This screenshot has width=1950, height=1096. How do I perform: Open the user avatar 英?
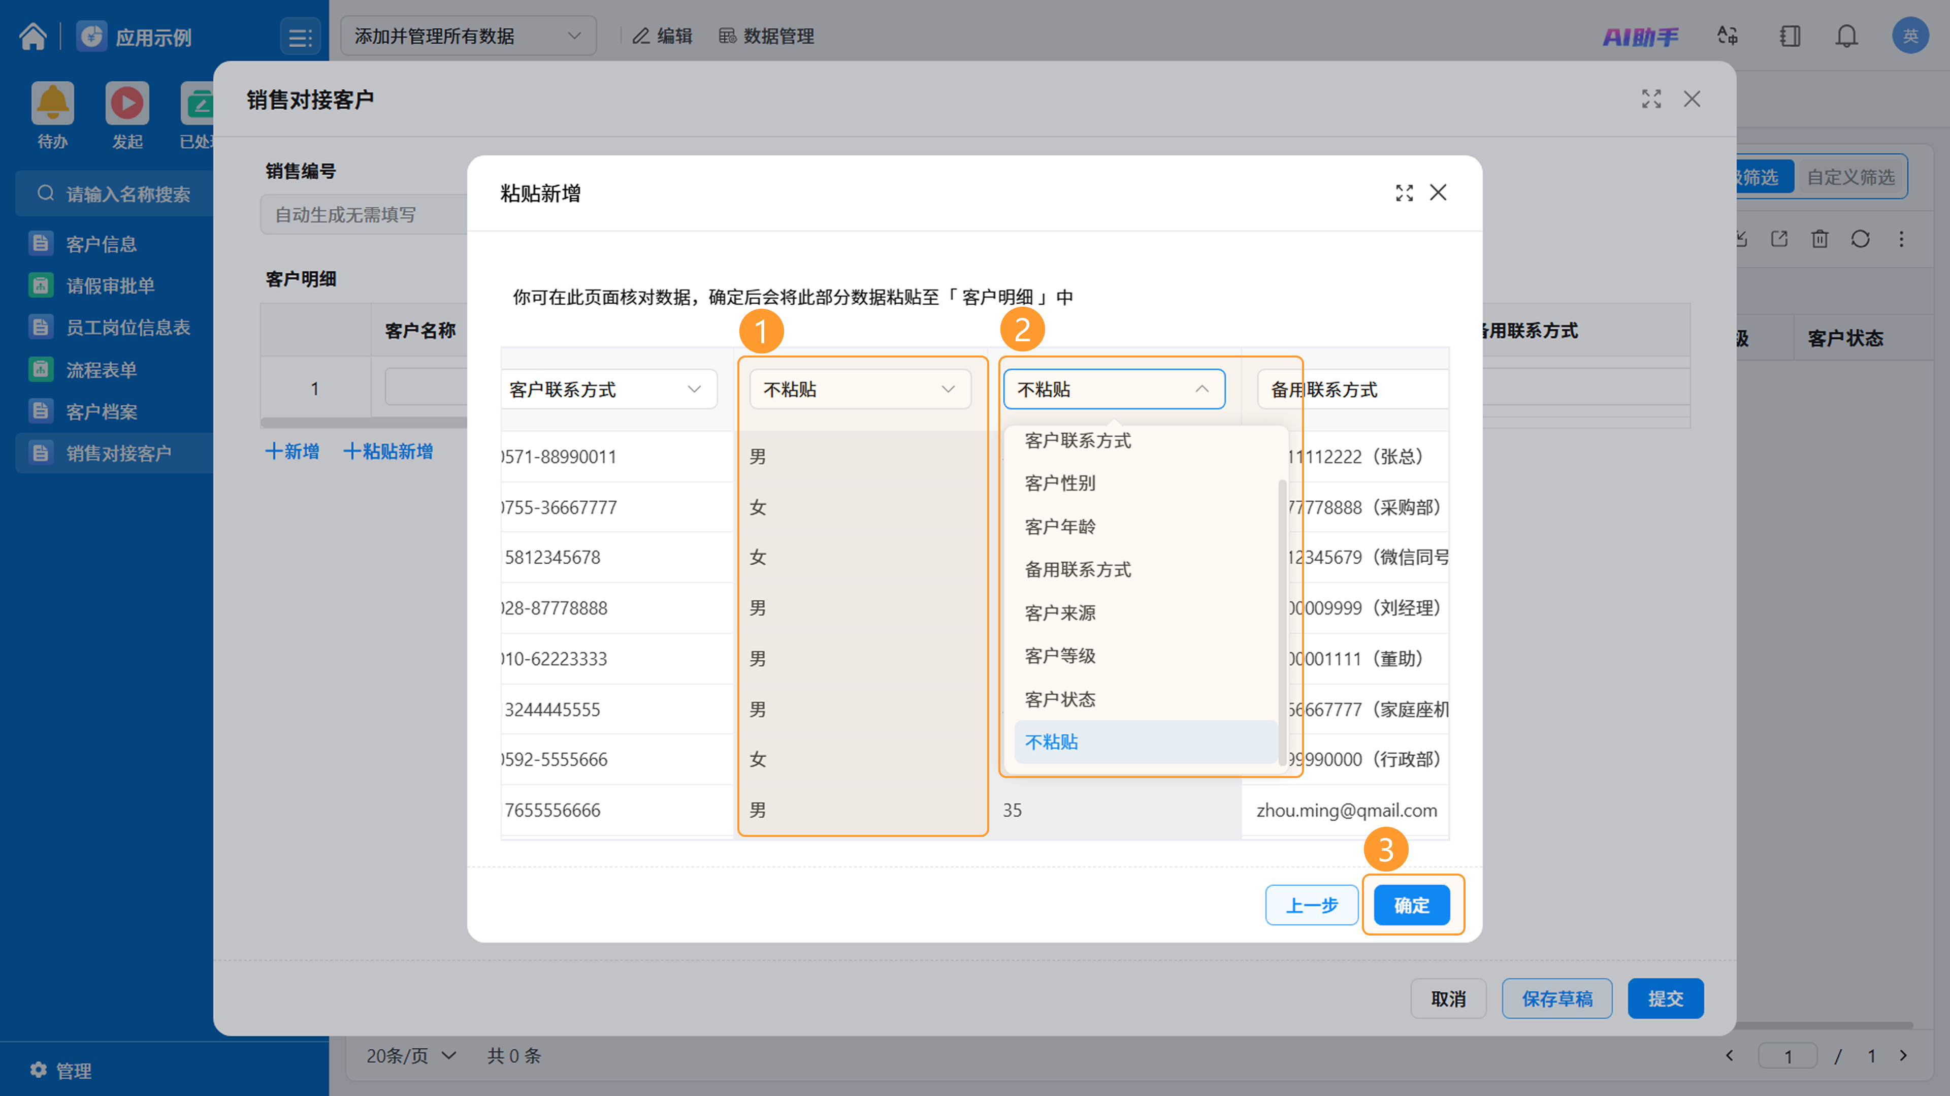click(1910, 36)
